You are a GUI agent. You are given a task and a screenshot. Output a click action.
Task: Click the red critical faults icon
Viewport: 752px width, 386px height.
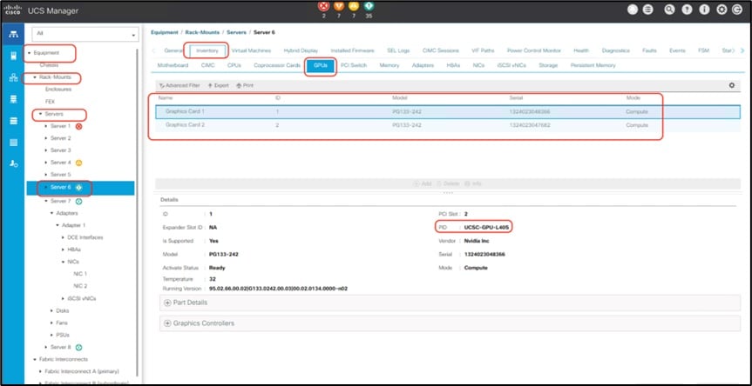click(x=323, y=6)
